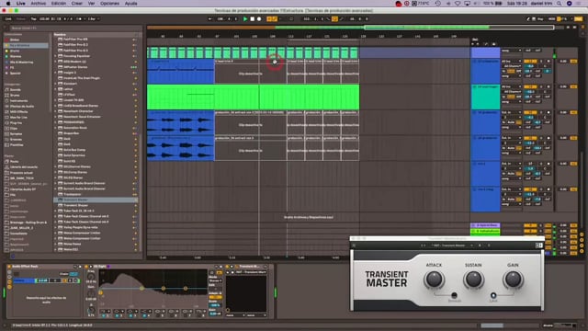This screenshot has width=588, height=331.
Task: Open the Efectos de Audio category
Action: 22,107
